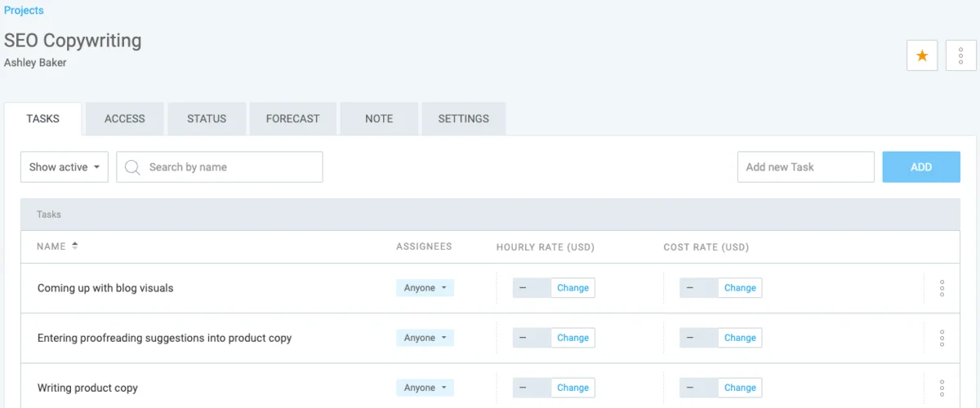The height and width of the screenshot is (408, 980).
Task: Click the Tasks table heading bar
Action: pos(490,215)
